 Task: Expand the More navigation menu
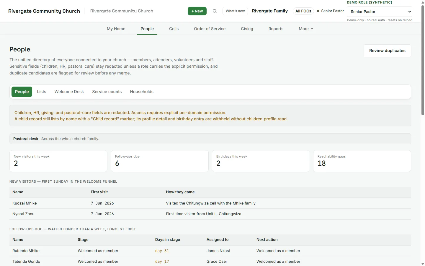[306, 29]
